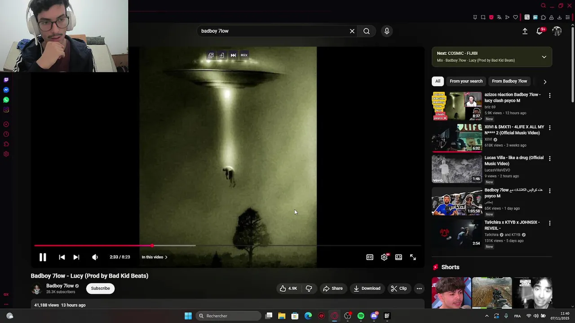The image size is (575, 323).
Task: Click the skip-forward overlay icon on video
Action: (233, 55)
